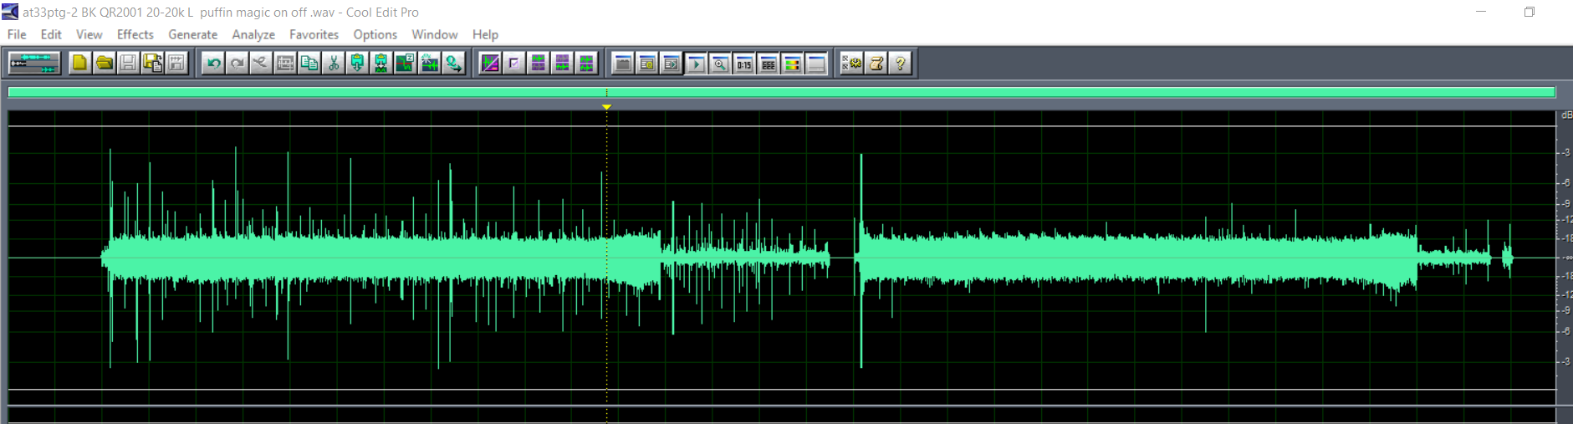Open the Window menu
This screenshot has height=424, width=1573.
(434, 34)
